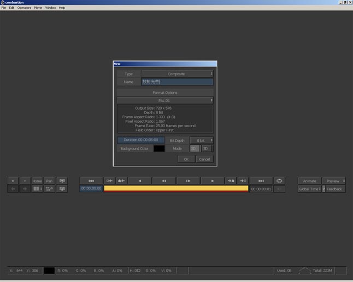
Task: Toggle loop playback mode
Action: (x=279, y=181)
